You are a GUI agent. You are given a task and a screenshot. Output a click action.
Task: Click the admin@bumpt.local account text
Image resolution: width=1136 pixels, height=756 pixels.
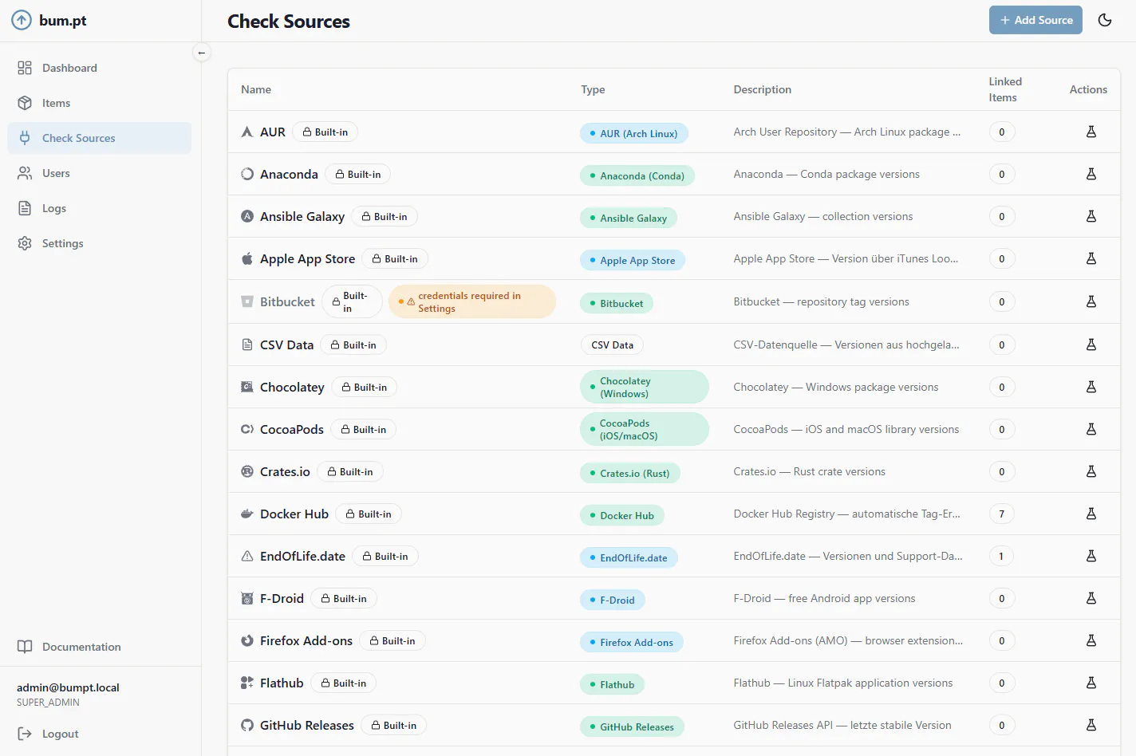(x=68, y=687)
